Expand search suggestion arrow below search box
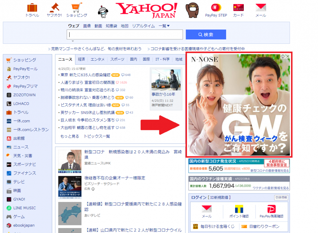 [73, 41]
